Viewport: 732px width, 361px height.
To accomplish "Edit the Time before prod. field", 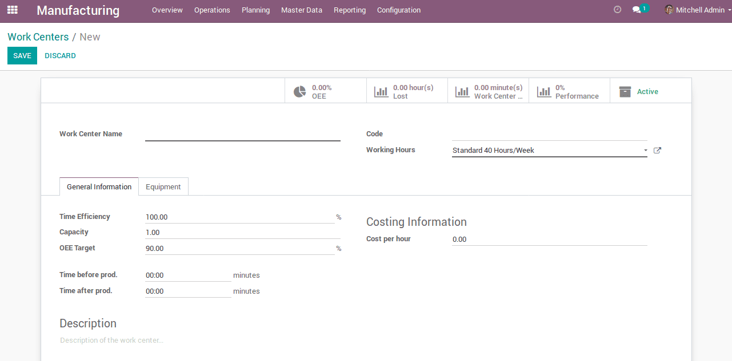I will pos(188,275).
